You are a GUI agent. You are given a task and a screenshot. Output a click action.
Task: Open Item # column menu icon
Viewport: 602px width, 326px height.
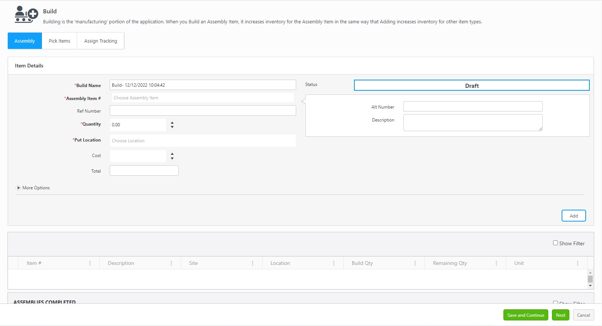(90, 263)
